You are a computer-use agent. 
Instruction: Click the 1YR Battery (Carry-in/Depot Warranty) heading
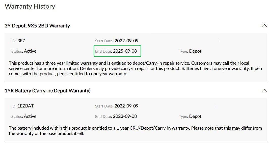tap(47, 91)
